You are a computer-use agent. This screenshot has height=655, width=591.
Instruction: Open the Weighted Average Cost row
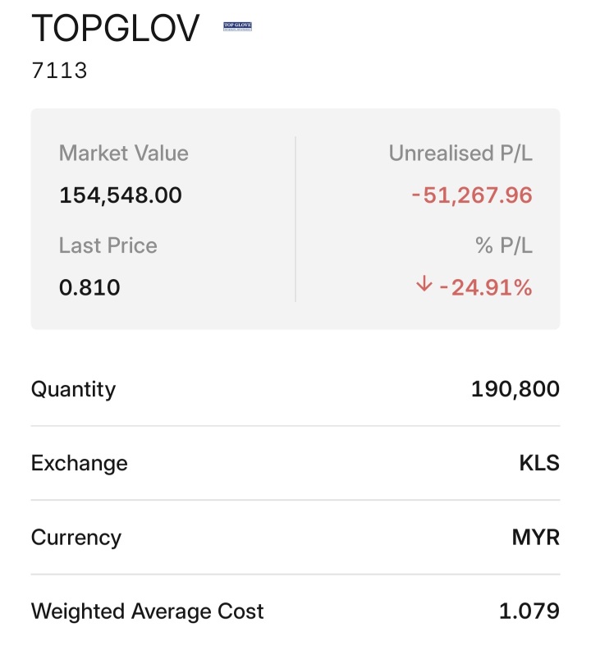295,611
